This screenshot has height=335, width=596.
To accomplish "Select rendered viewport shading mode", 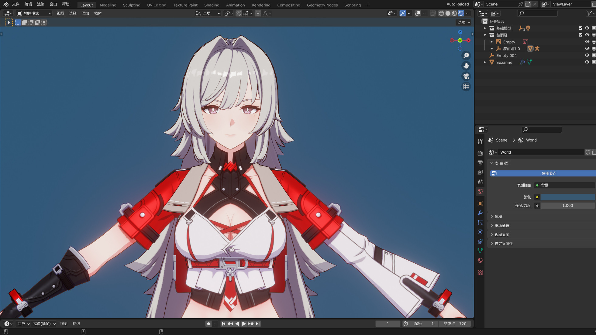I will pyautogui.click(x=461, y=13).
